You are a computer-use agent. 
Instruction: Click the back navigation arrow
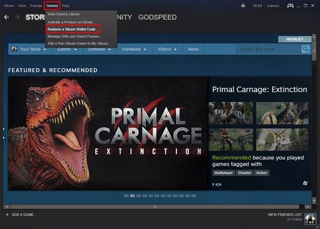pos(6,18)
